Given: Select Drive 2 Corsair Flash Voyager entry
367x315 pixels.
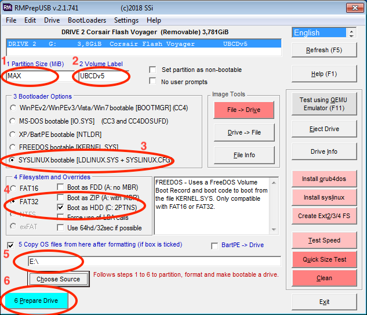Looking at the screenshot, I should point(142,44).
